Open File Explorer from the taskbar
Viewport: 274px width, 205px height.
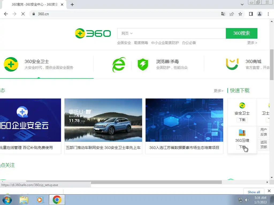tap(24, 200)
